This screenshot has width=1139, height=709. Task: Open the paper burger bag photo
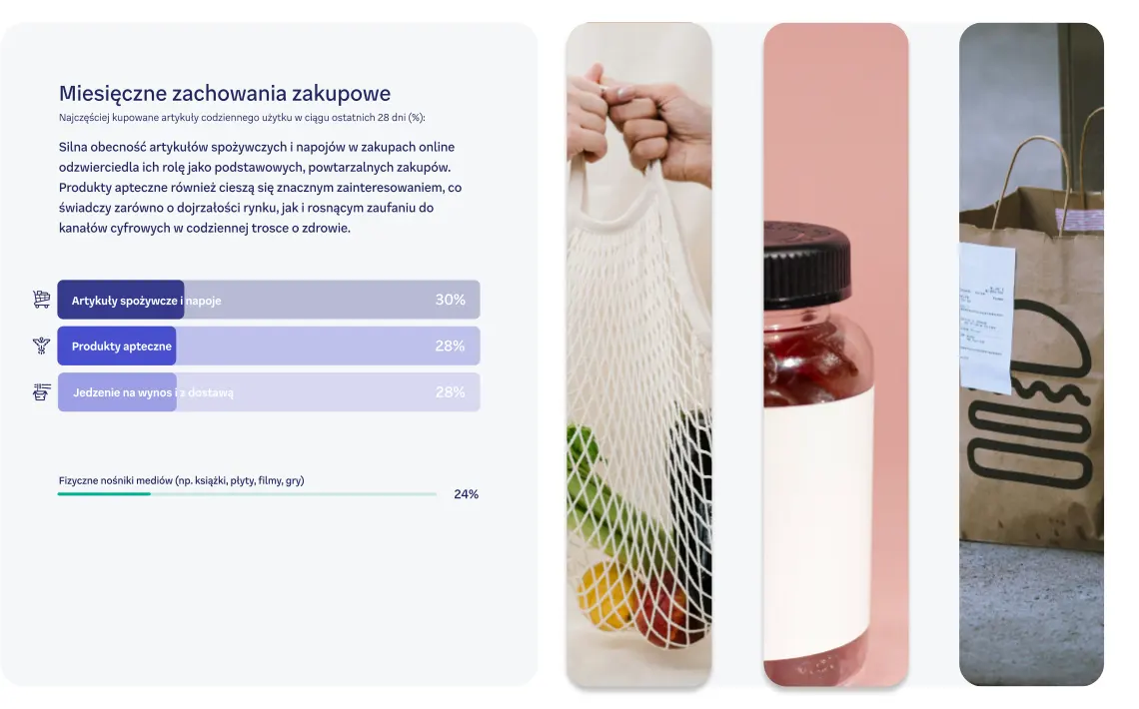tap(1031, 354)
